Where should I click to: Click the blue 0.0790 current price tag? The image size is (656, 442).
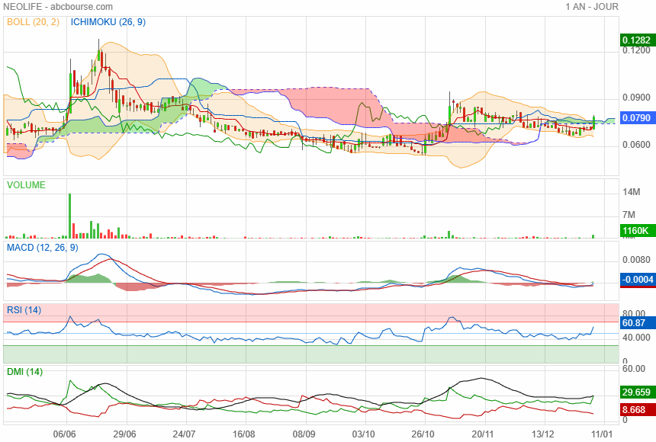636,118
